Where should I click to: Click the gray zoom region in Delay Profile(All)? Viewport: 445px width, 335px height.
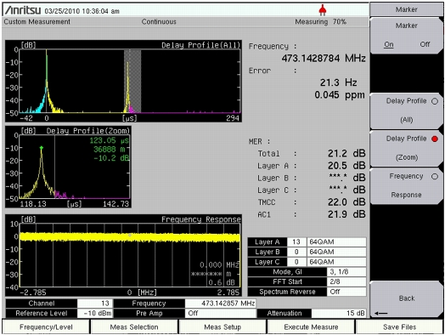pos(132,82)
